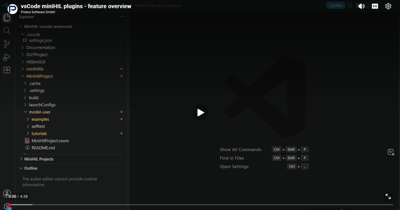Image resolution: width=400 pixels, height=210 pixels.
Task: Click the Explorer panel header
Action: [x=26, y=17]
